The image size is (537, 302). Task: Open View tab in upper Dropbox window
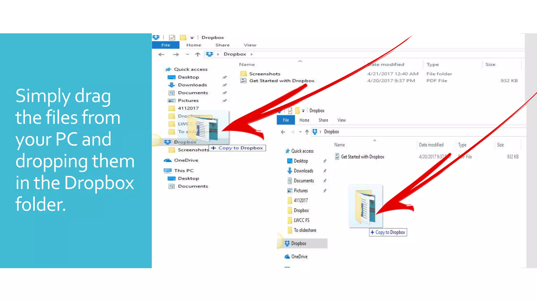(250, 45)
